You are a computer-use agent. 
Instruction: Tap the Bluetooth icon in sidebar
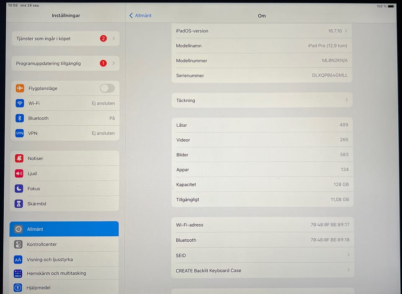[x=20, y=118]
